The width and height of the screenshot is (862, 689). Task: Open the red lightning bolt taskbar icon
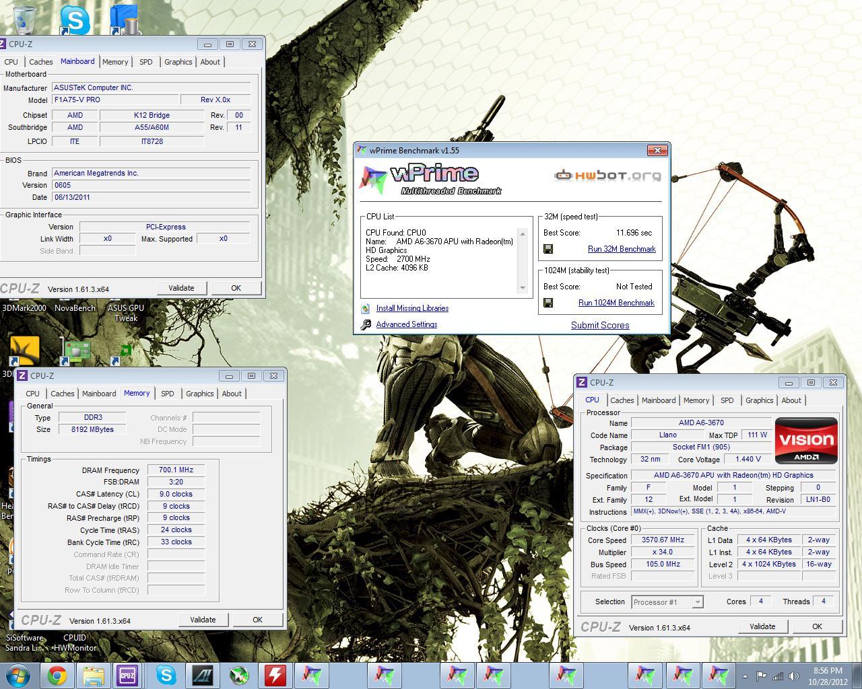[x=275, y=675]
